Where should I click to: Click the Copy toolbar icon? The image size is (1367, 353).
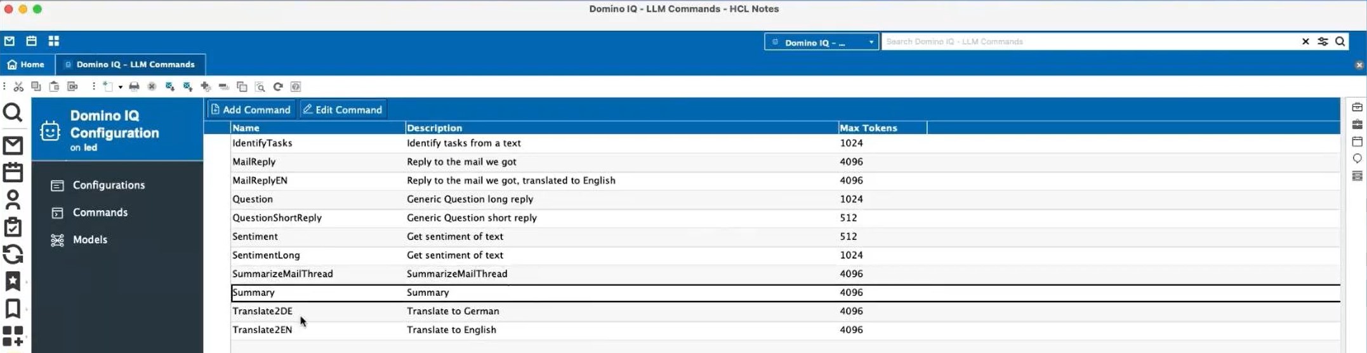pyautogui.click(x=36, y=86)
